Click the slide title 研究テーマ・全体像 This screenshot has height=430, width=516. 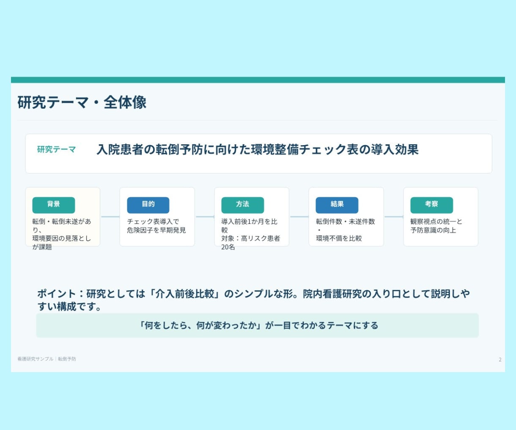click(82, 102)
